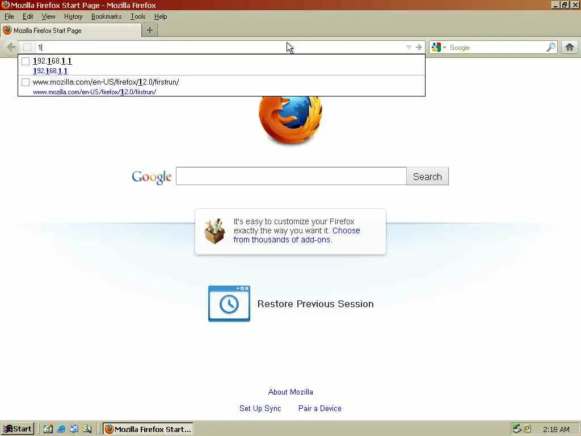The height and width of the screenshot is (436, 581).
Task: Open the Set Up Sync link
Action: tap(260, 408)
